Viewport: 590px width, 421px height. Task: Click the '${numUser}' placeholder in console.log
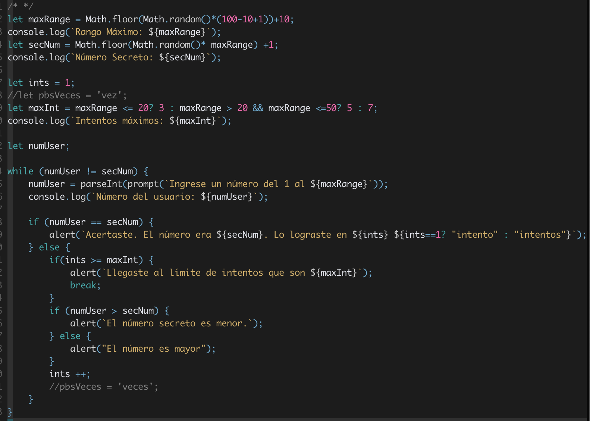227,197
